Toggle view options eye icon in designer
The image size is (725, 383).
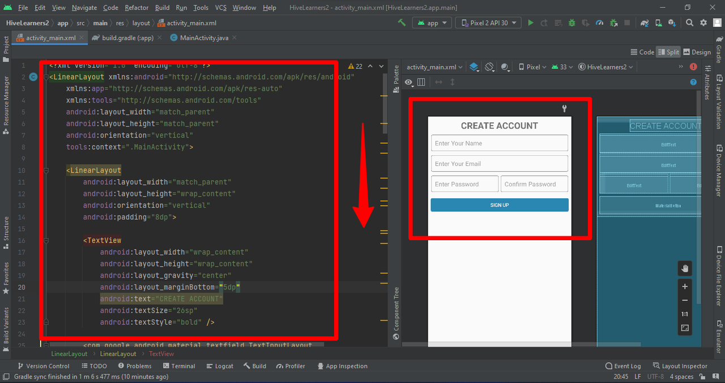409,82
